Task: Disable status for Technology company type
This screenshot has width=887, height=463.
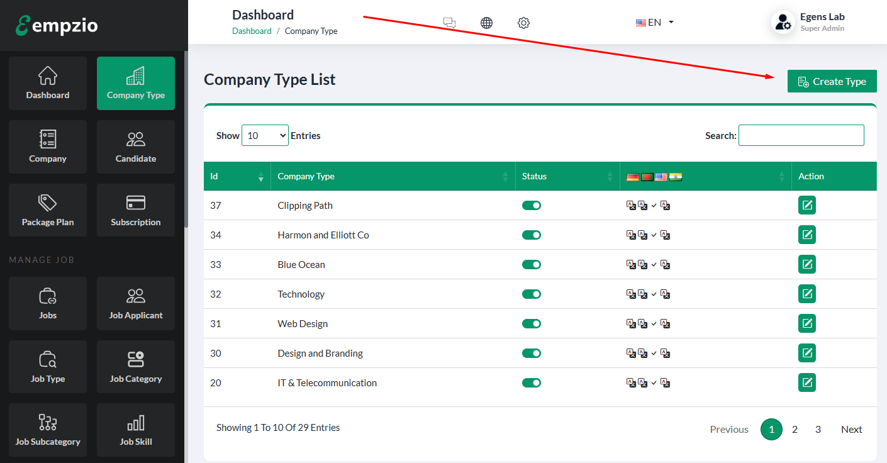Action: (532, 294)
